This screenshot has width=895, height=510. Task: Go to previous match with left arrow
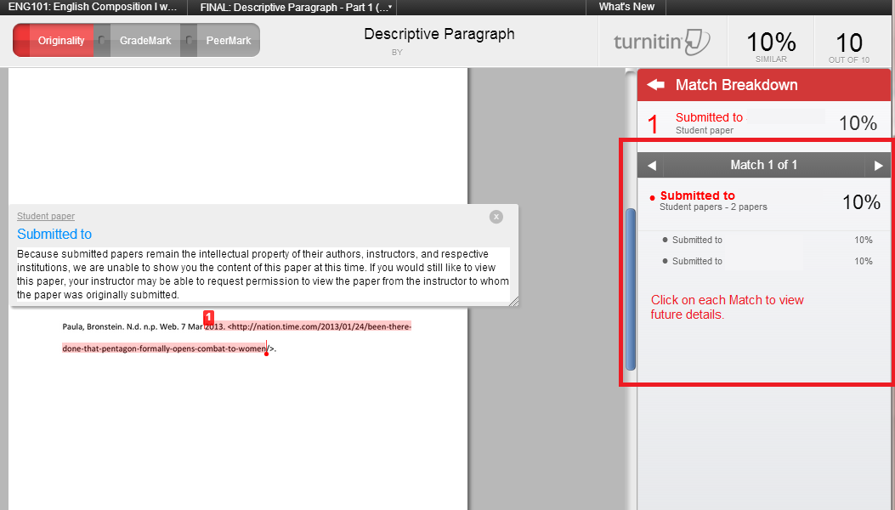pyautogui.click(x=651, y=166)
